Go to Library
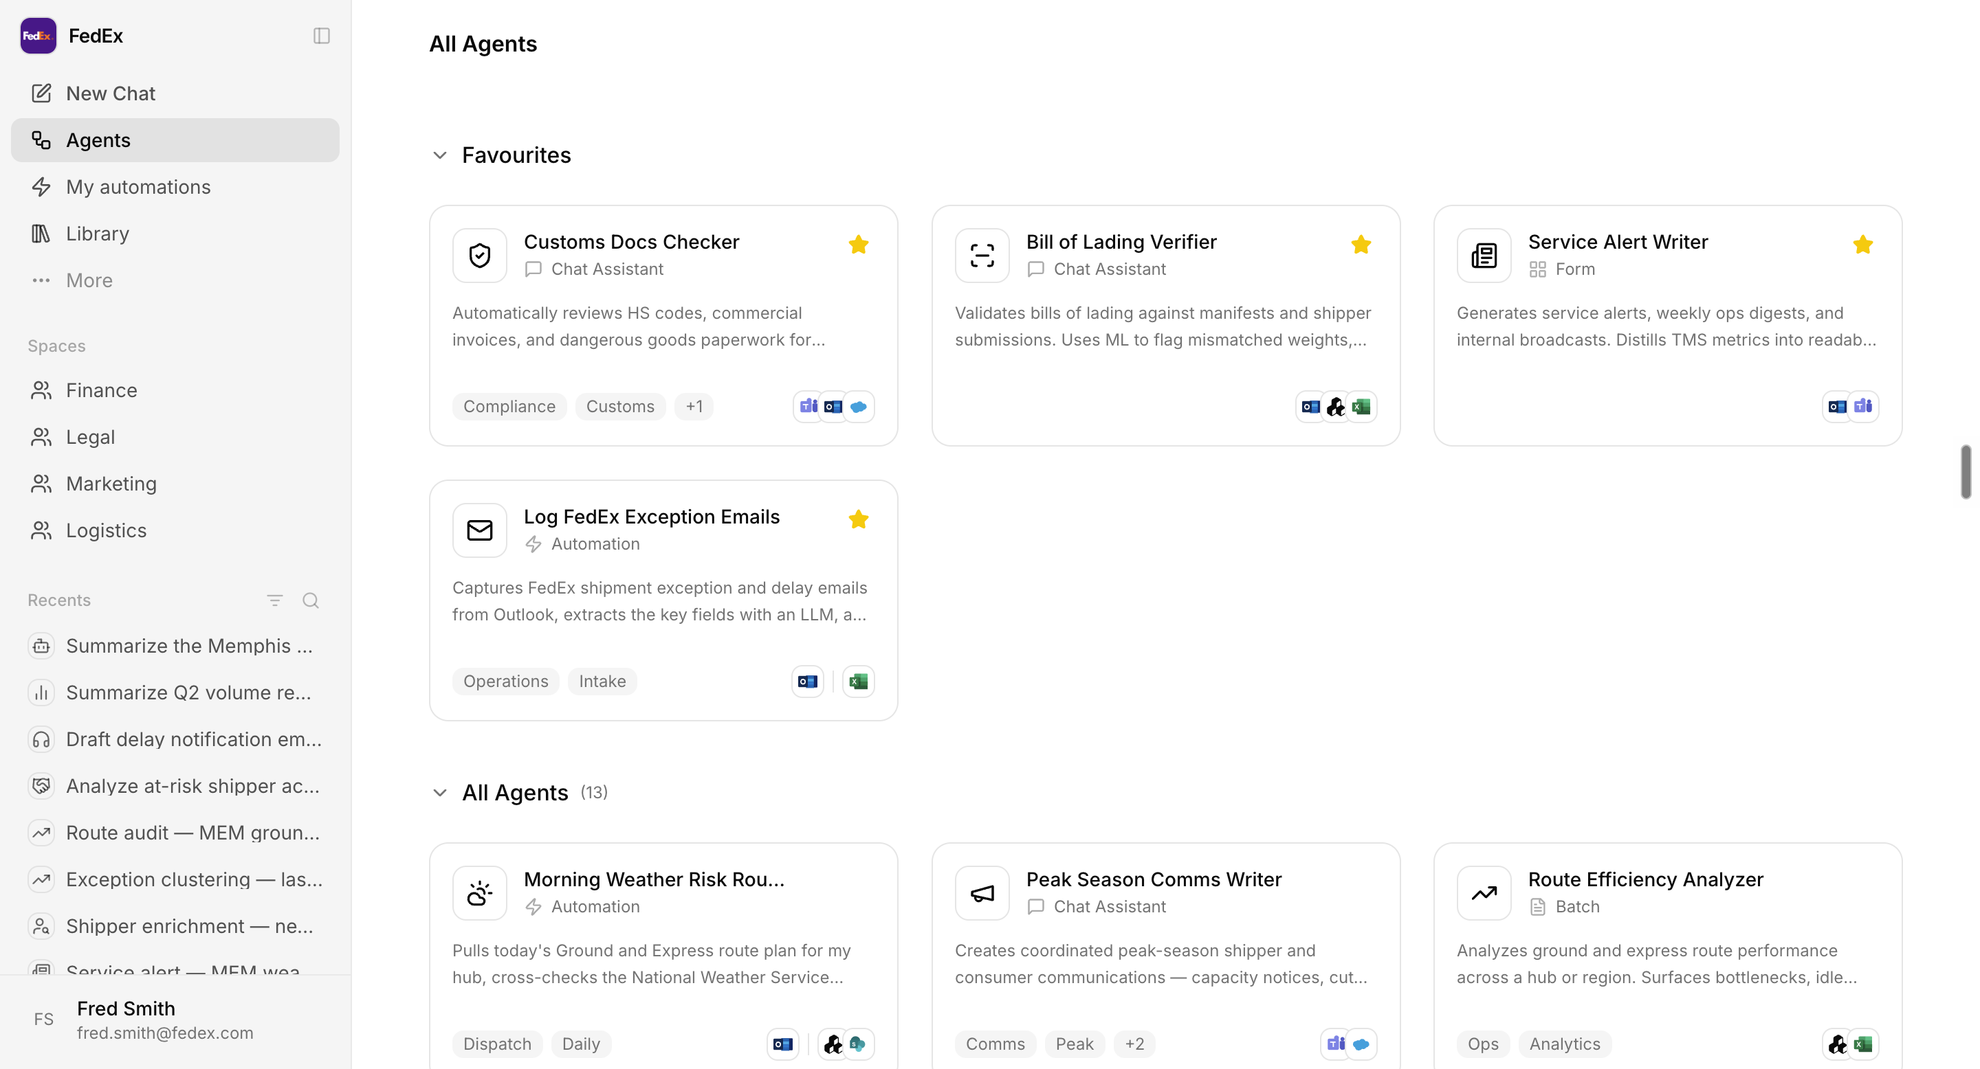Screen dimensions: 1980x1069 (x=175, y=234)
